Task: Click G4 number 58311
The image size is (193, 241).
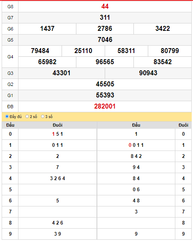Action: click(126, 51)
